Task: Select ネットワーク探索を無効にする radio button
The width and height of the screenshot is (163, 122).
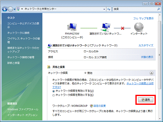Action: [54, 95]
